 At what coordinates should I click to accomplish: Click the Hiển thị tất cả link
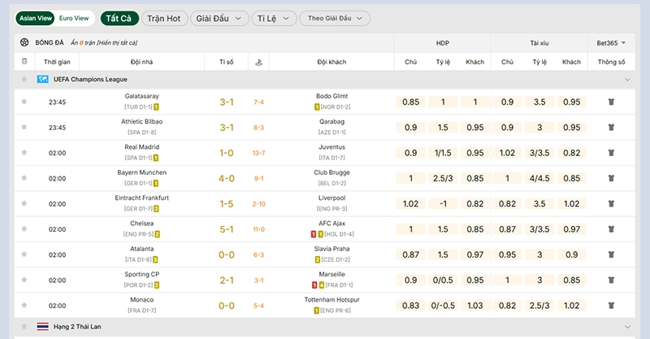click(x=117, y=42)
